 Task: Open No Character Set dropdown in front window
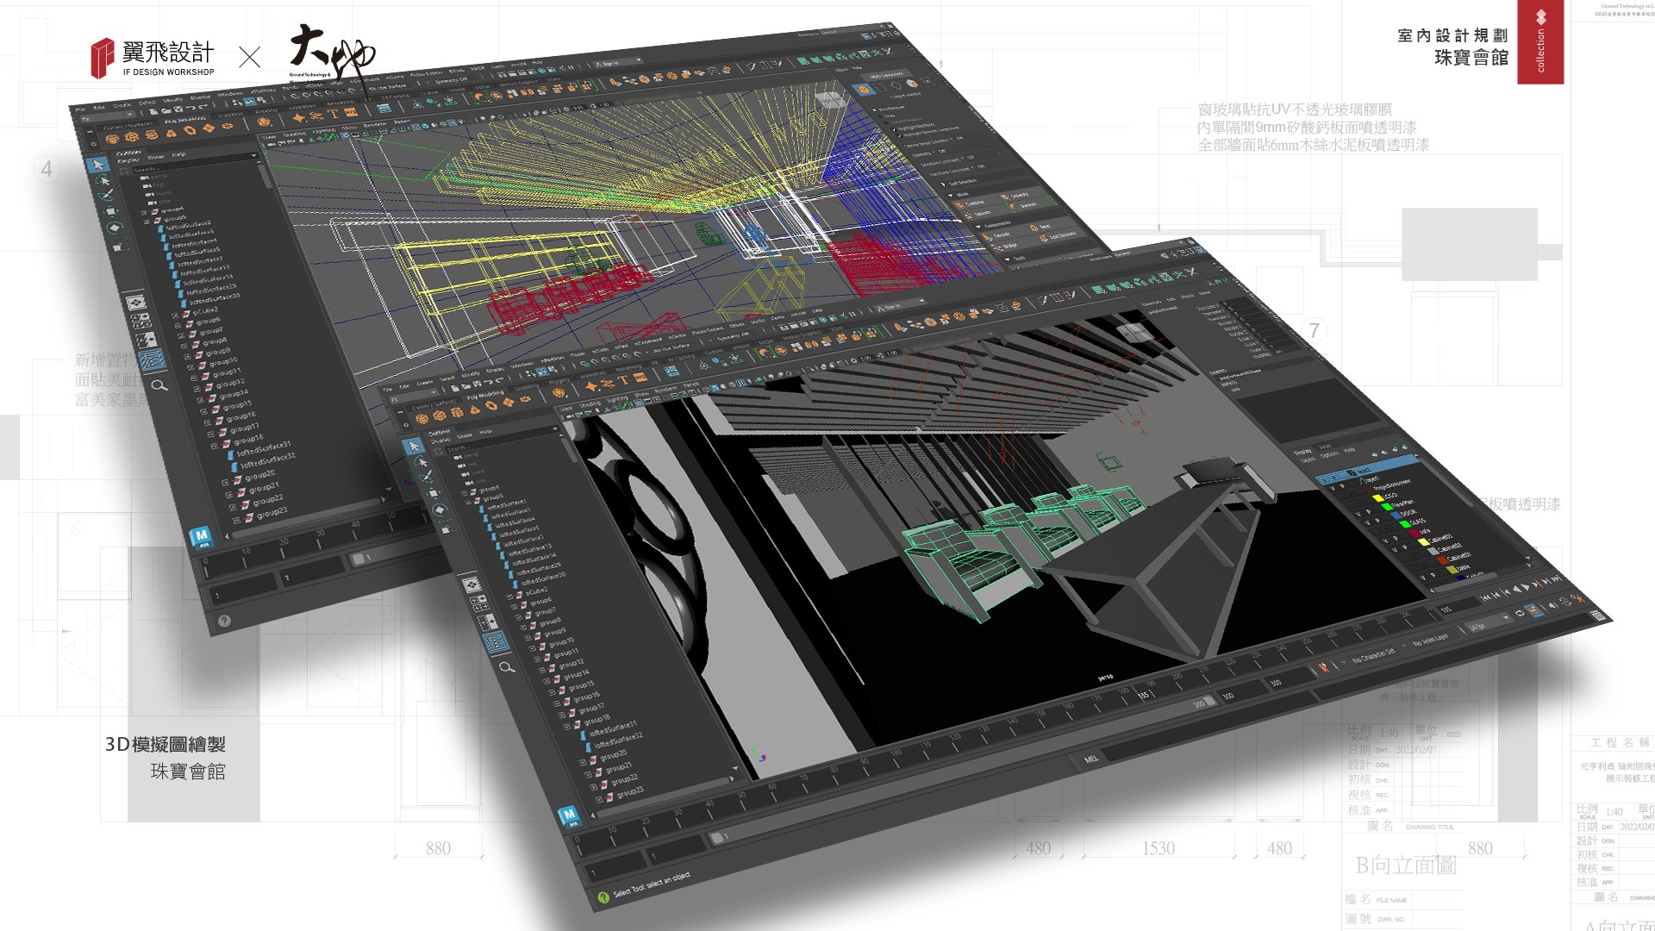point(1374,656)
